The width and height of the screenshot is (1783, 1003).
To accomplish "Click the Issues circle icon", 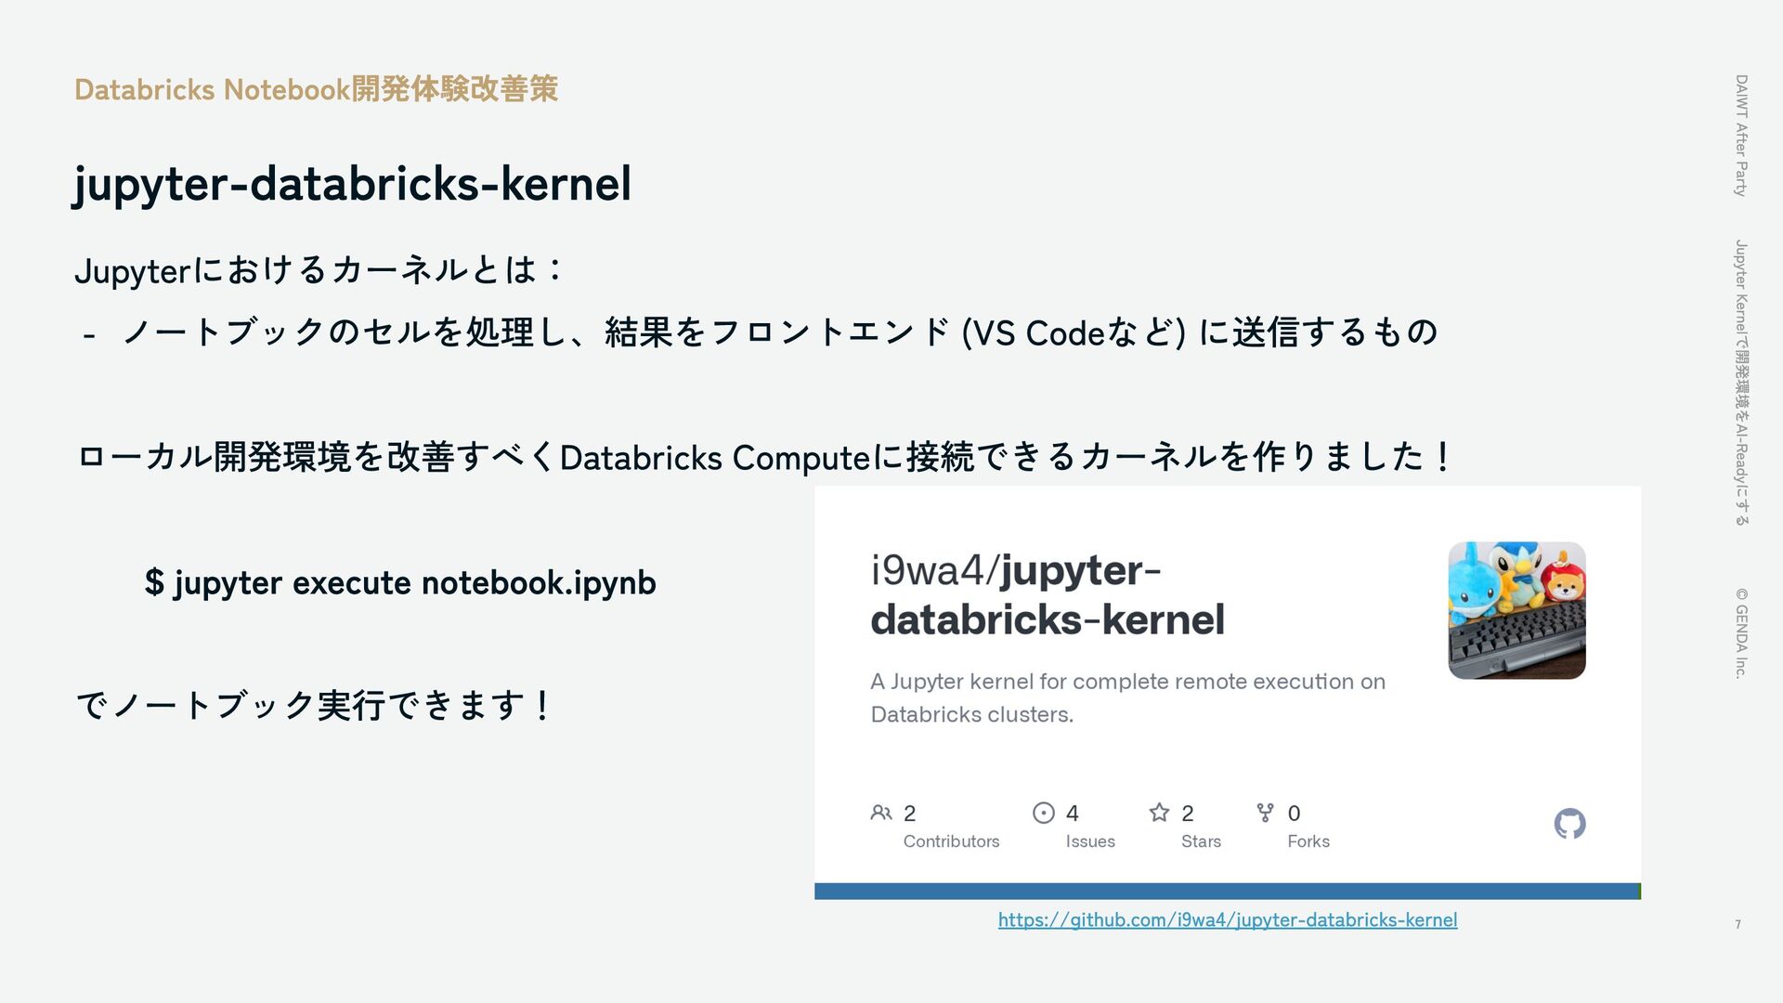I will tap(1043, 813).
